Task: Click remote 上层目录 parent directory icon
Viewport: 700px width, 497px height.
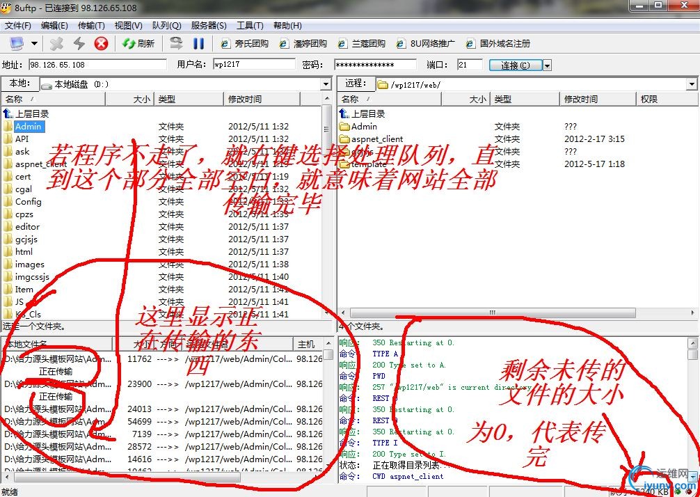Action: coord(344,113)
